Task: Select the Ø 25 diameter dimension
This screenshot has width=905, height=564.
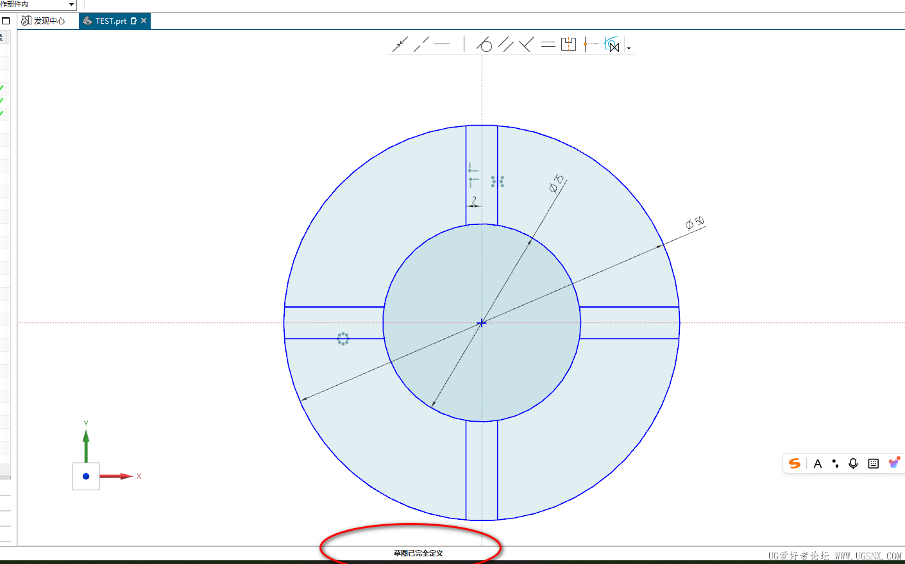Action: 557,183
